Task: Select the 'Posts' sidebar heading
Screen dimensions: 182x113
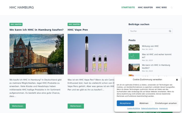Action: coord(132,40)
